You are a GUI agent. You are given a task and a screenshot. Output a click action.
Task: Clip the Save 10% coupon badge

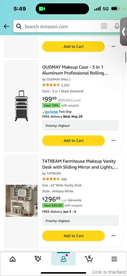tap(51, 106)
